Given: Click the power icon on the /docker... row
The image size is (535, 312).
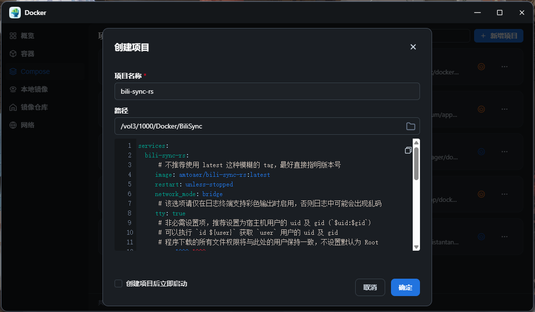Looking at the screenshot, I should (x=481, y=67).
